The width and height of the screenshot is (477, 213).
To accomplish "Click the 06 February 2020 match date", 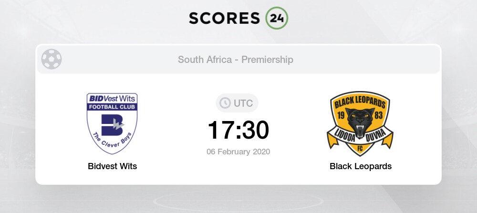I will [238, 152].
